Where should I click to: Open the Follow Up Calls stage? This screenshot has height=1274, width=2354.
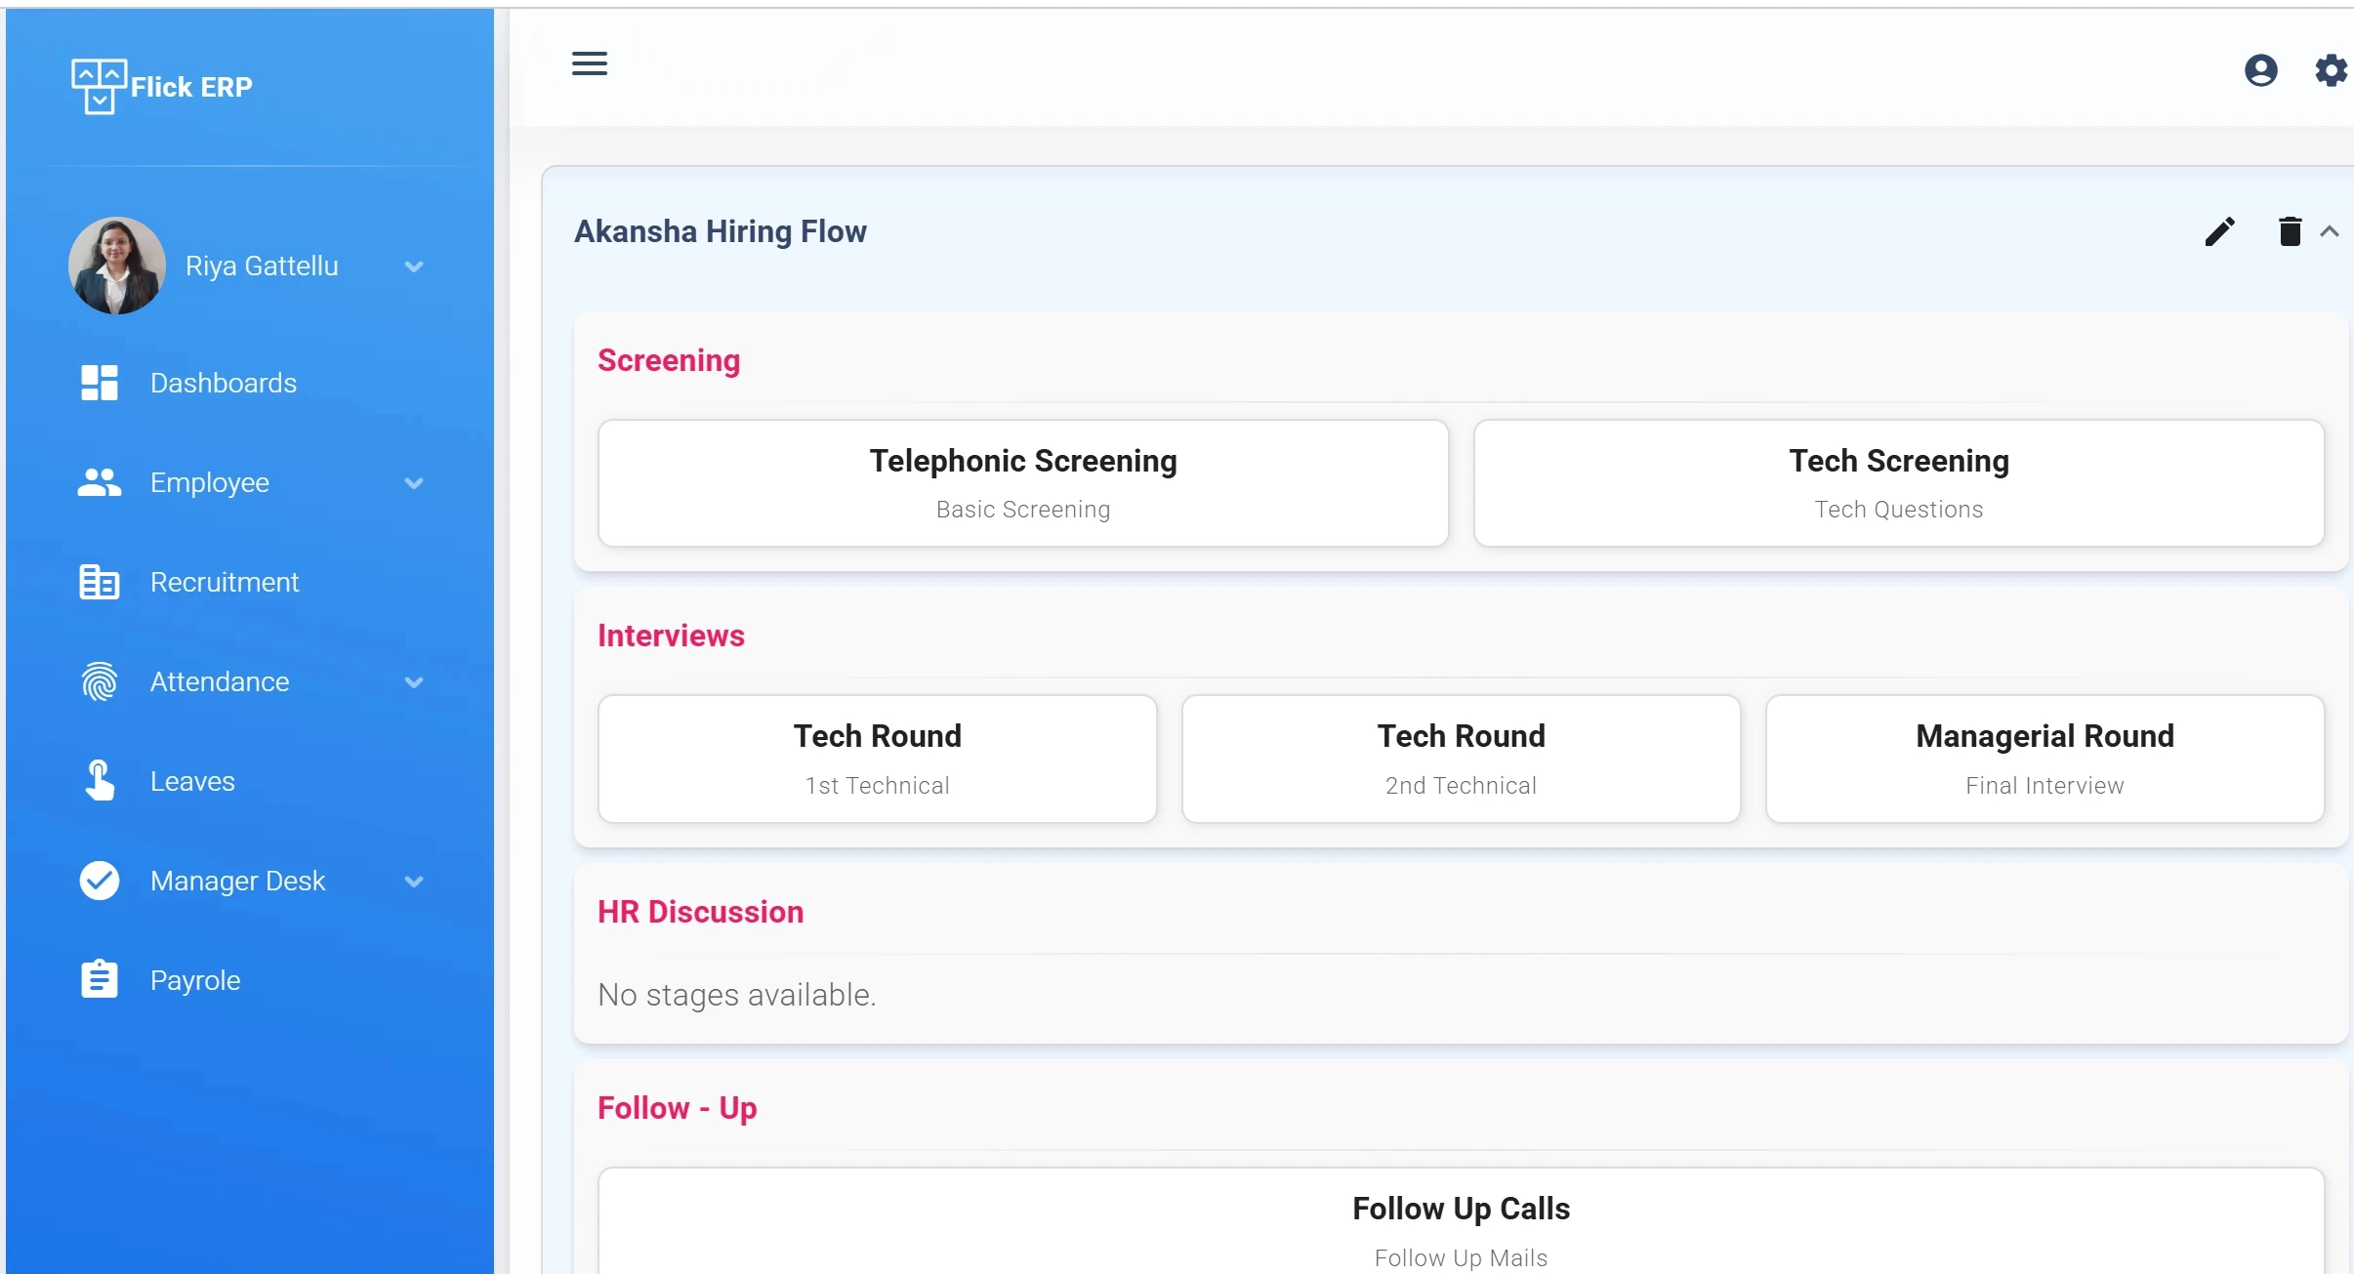1459,1225
